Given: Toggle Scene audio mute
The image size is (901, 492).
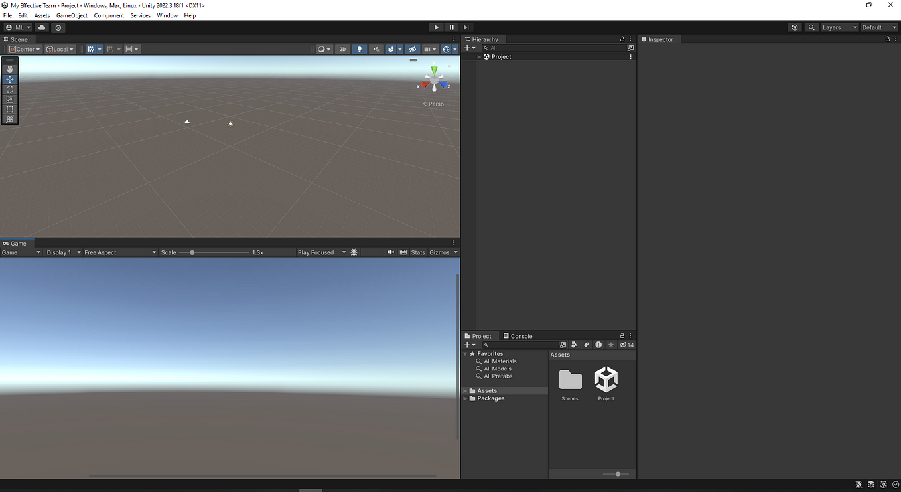Looking at the screenshot, I should 376,49.
